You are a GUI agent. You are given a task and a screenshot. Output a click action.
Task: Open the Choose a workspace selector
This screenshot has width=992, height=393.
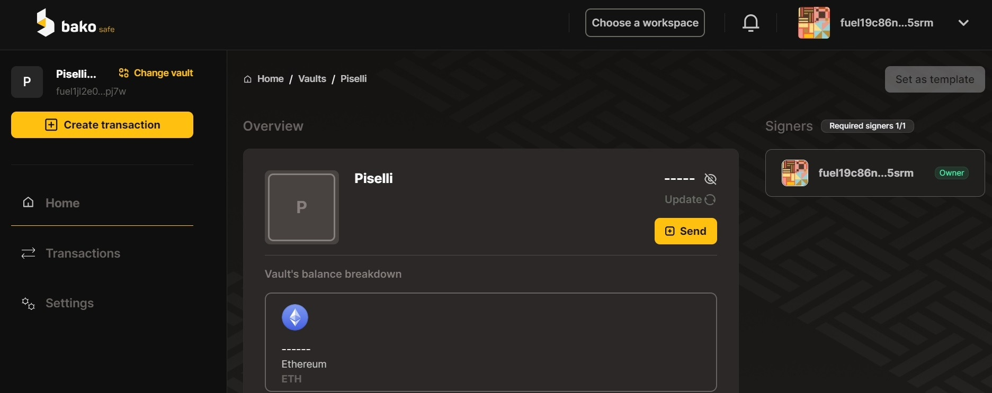pos(645,23)
